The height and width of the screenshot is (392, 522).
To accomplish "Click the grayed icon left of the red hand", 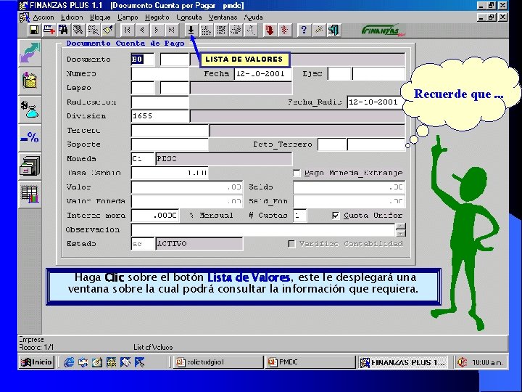I will [x=250, y=30].
